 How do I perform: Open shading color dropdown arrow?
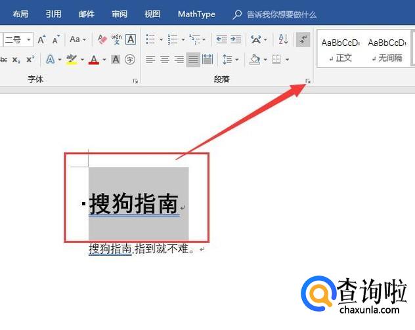pyautogui.click(x=265, y=60)
